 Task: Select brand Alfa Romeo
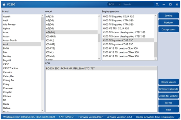[22, 24]
